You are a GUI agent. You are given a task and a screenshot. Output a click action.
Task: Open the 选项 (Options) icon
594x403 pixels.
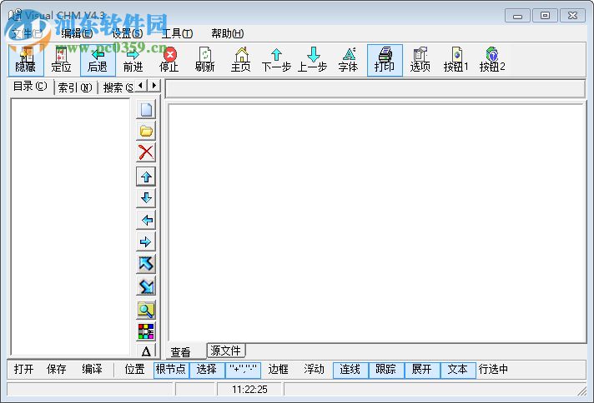(420, 60)
